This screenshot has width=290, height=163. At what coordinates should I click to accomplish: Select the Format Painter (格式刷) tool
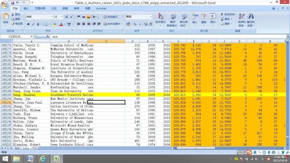click(17, 24)
